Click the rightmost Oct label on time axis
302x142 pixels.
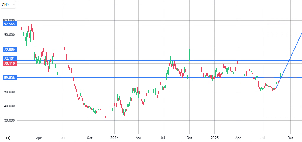pyautogui.click(x=290, y=137)
